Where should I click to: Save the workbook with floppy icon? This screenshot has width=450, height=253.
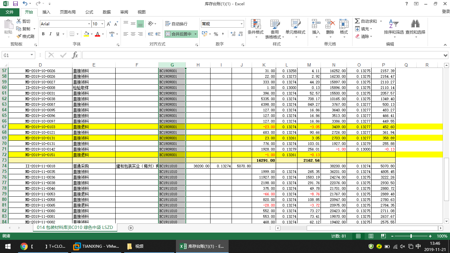15,4
